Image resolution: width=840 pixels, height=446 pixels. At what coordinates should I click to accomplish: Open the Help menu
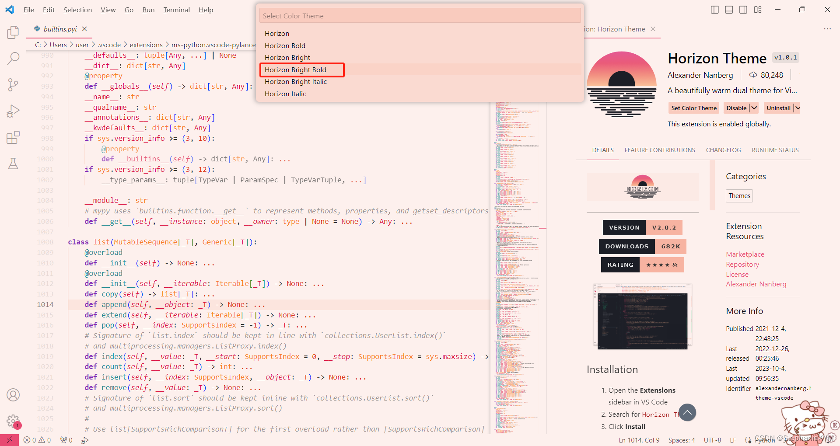[x=206, y=10]
